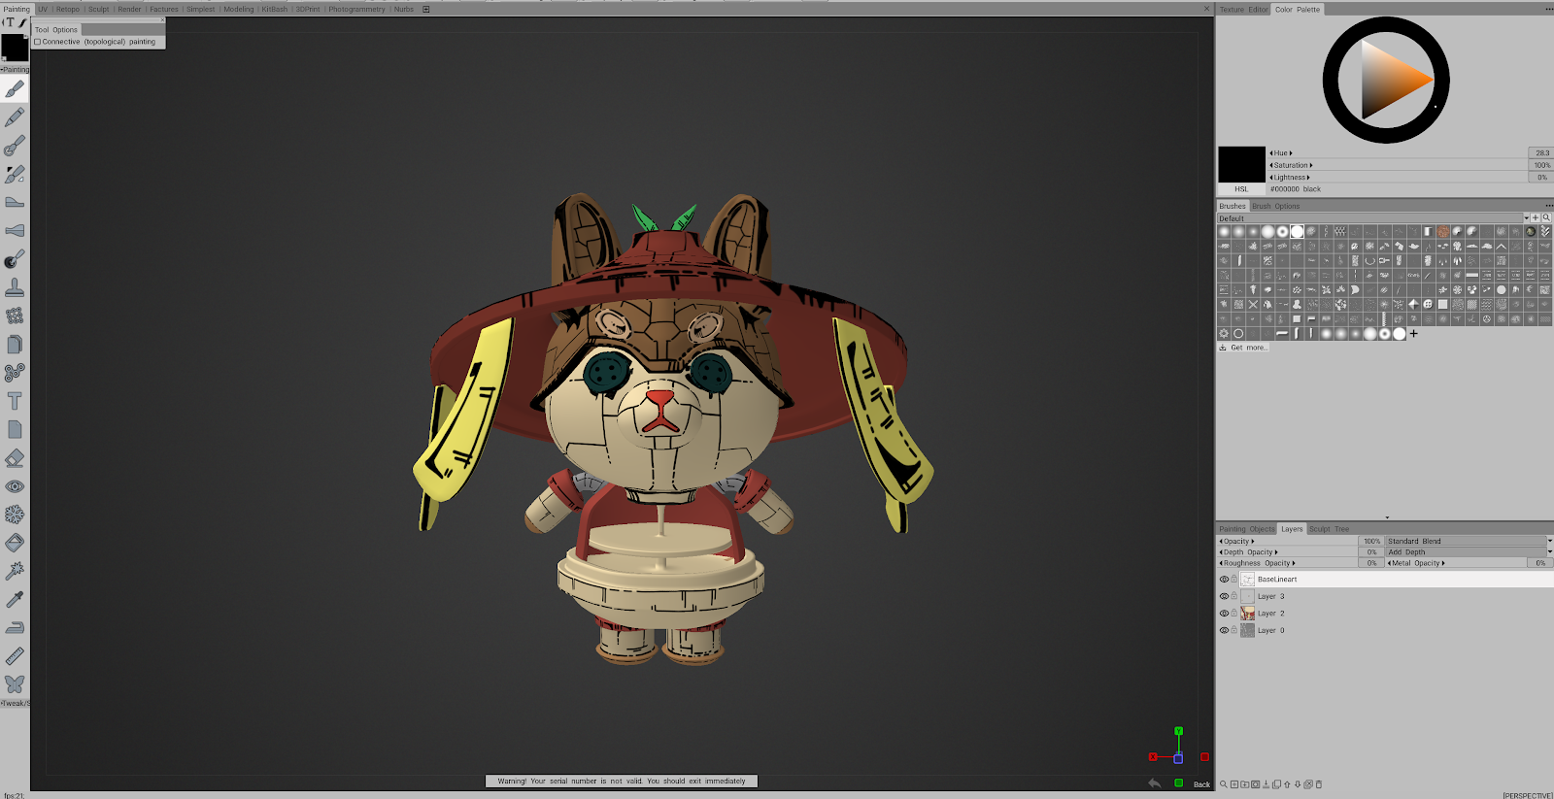Select the Hide (eye) tool in left toolbar
This screenshot has width=1554, height=799.
coord(15,486)
